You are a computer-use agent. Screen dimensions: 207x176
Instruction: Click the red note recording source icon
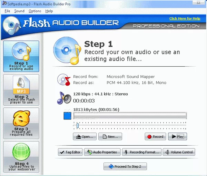(x=64, y=80)
